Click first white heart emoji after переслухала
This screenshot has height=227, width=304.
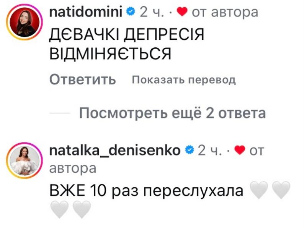tap(258, 190)
